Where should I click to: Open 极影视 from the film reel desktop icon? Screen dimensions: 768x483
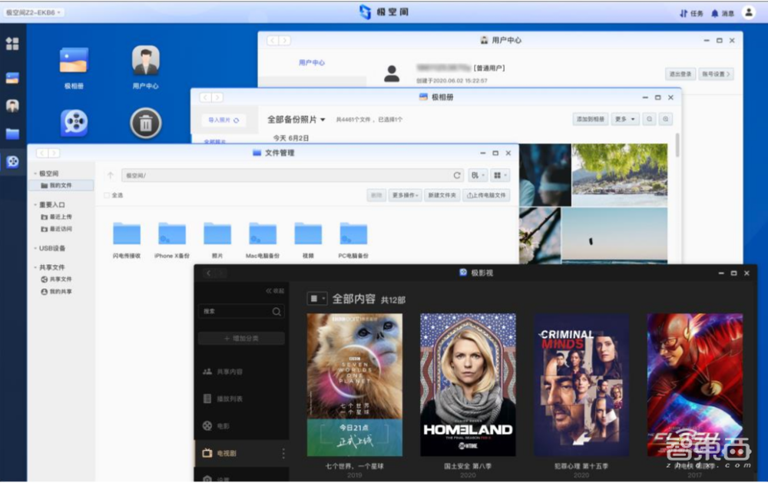tap(74, 123)
